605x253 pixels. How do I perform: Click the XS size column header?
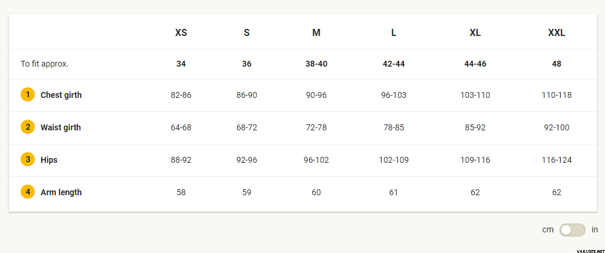click(x=181, y=33)
